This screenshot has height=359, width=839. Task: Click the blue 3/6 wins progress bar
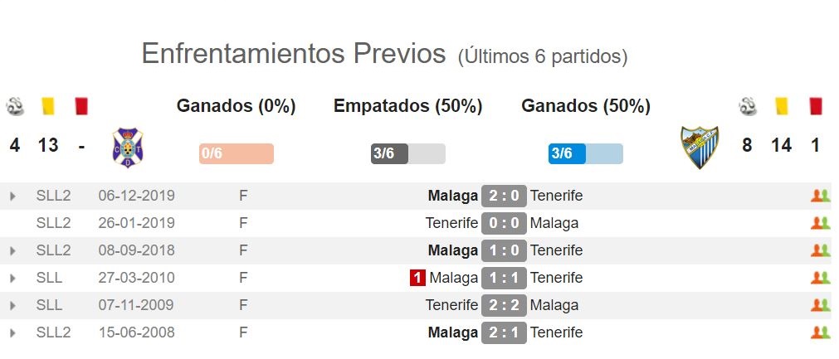pyautogui.click(x=585, y=154)
